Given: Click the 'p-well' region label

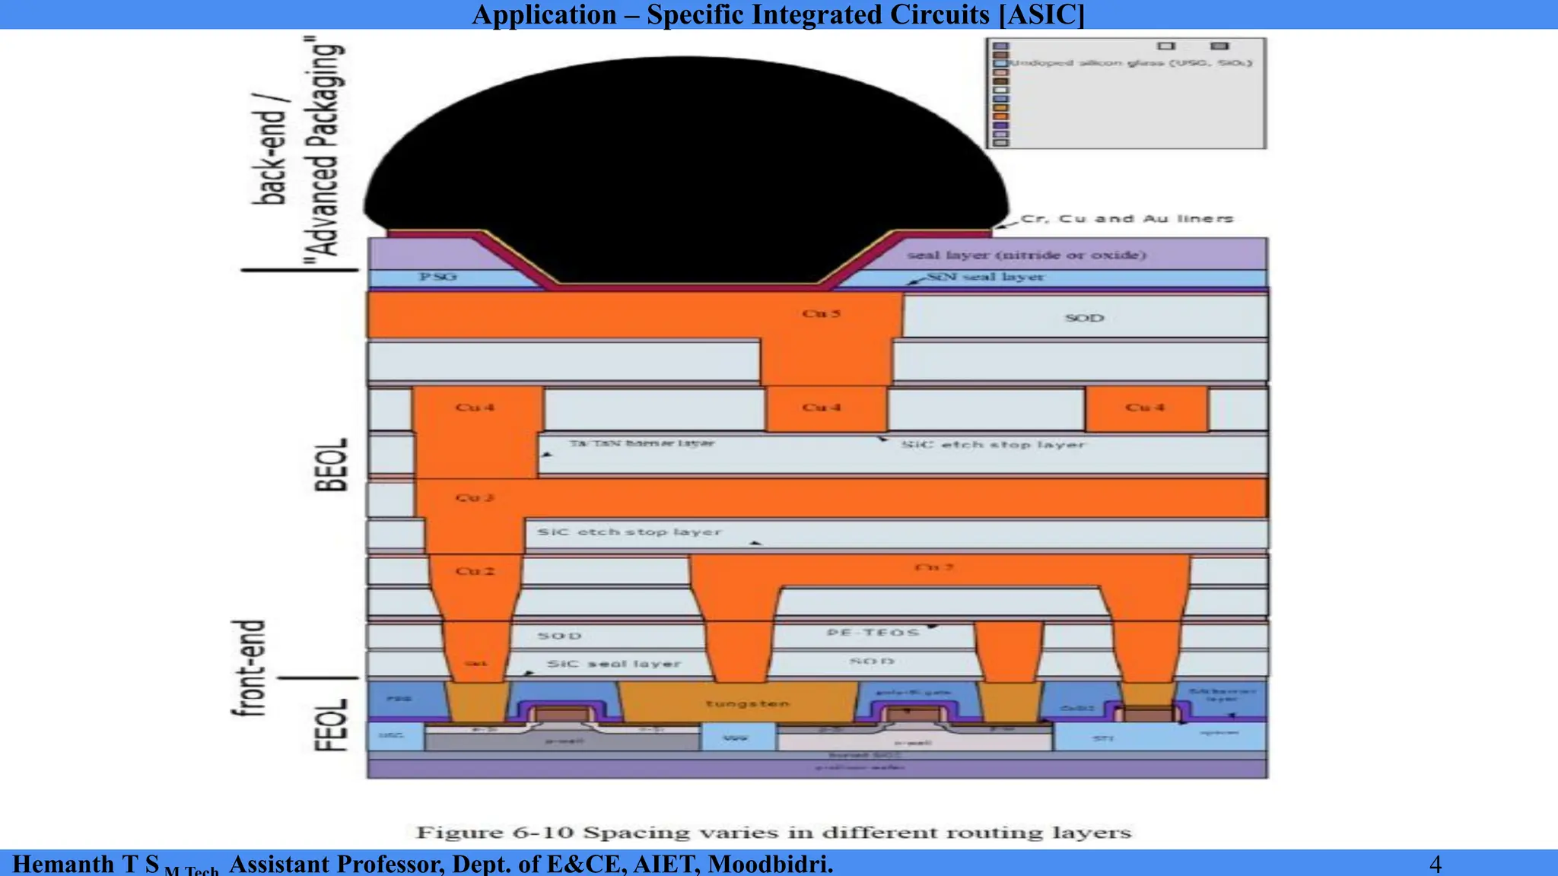Looking at the screenshot, I should 564,741.
